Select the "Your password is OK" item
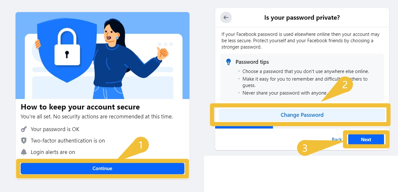Viewport: 398px width, 192px height. pos(55,129)
